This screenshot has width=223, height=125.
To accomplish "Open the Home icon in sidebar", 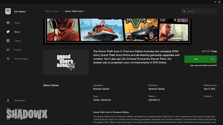I will (x=8, y=23).
